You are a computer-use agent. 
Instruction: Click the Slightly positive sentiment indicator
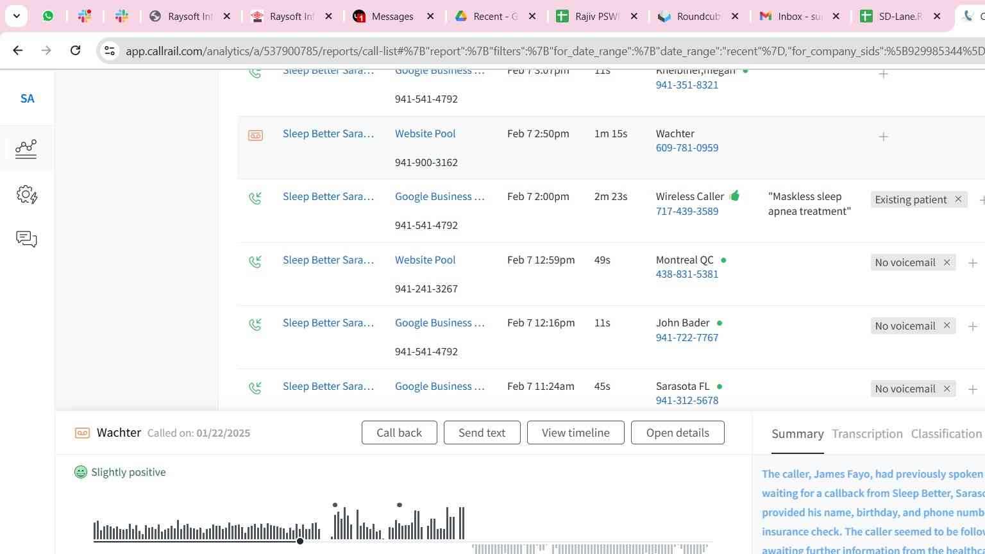120,472
